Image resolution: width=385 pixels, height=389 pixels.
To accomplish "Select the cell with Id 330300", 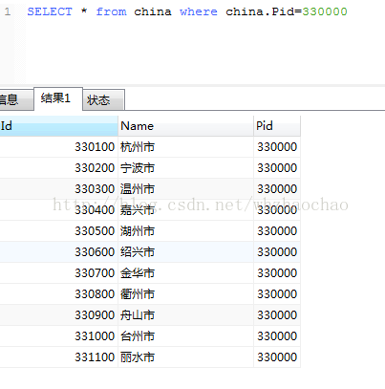I will [x=58, y=189].
